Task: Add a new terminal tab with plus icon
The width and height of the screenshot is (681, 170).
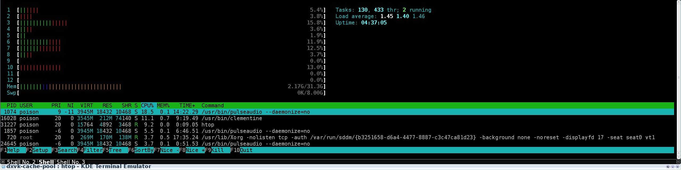Action: pyautogui.click(x=3, y=162)
